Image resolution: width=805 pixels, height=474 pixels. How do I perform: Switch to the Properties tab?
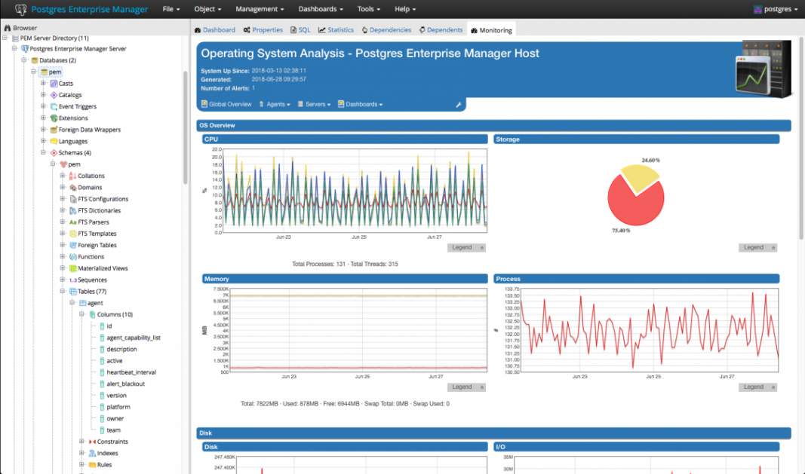pos(263,30)
